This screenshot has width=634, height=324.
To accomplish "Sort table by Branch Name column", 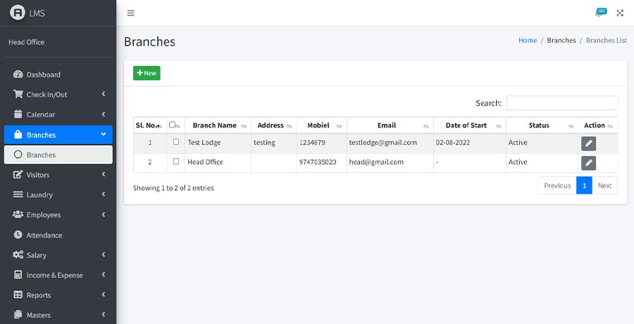I will pyautogui.click(x=214, y=125).
